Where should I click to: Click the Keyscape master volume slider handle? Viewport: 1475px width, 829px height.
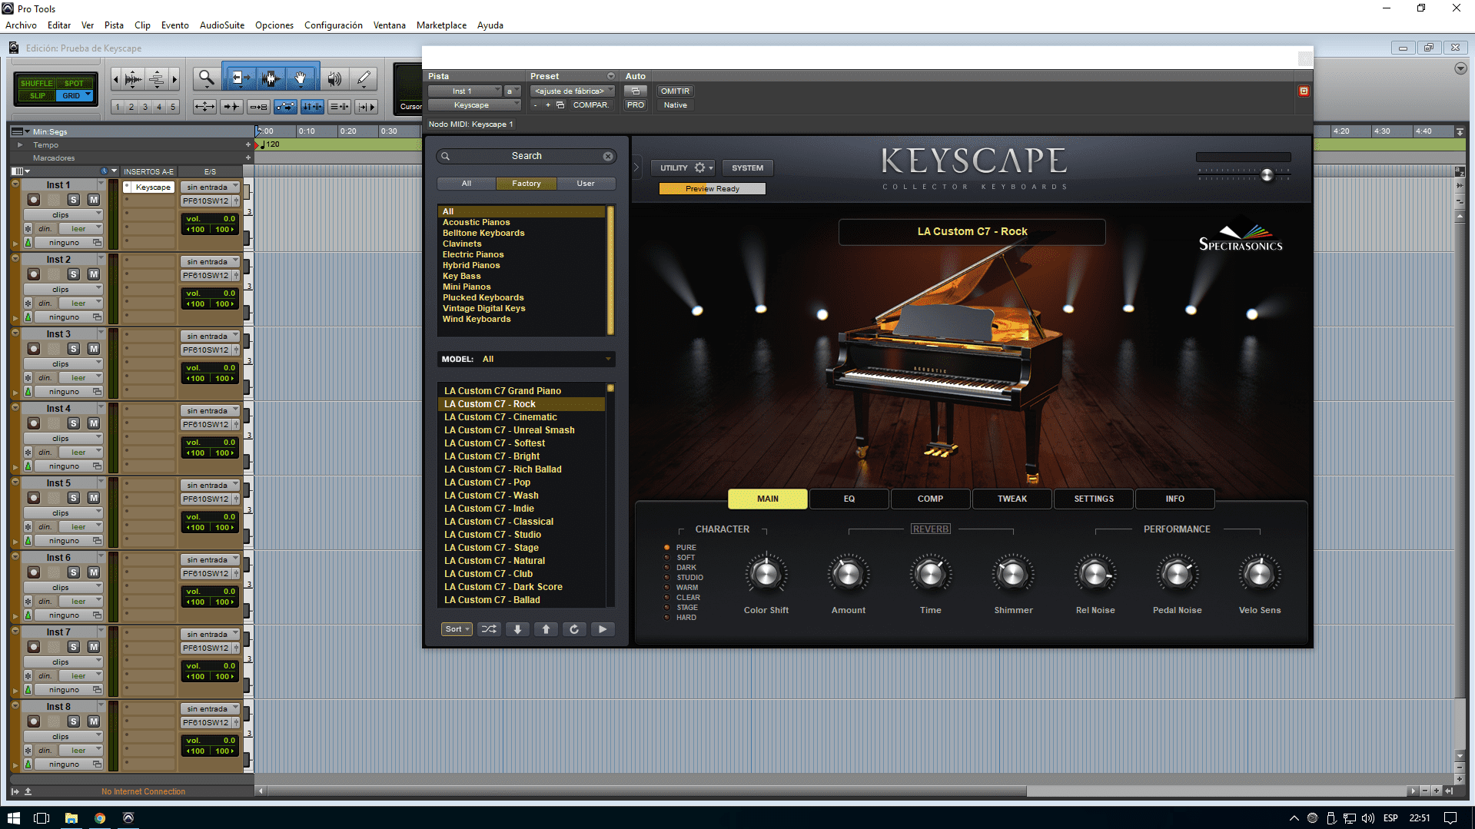(1267, 175)
